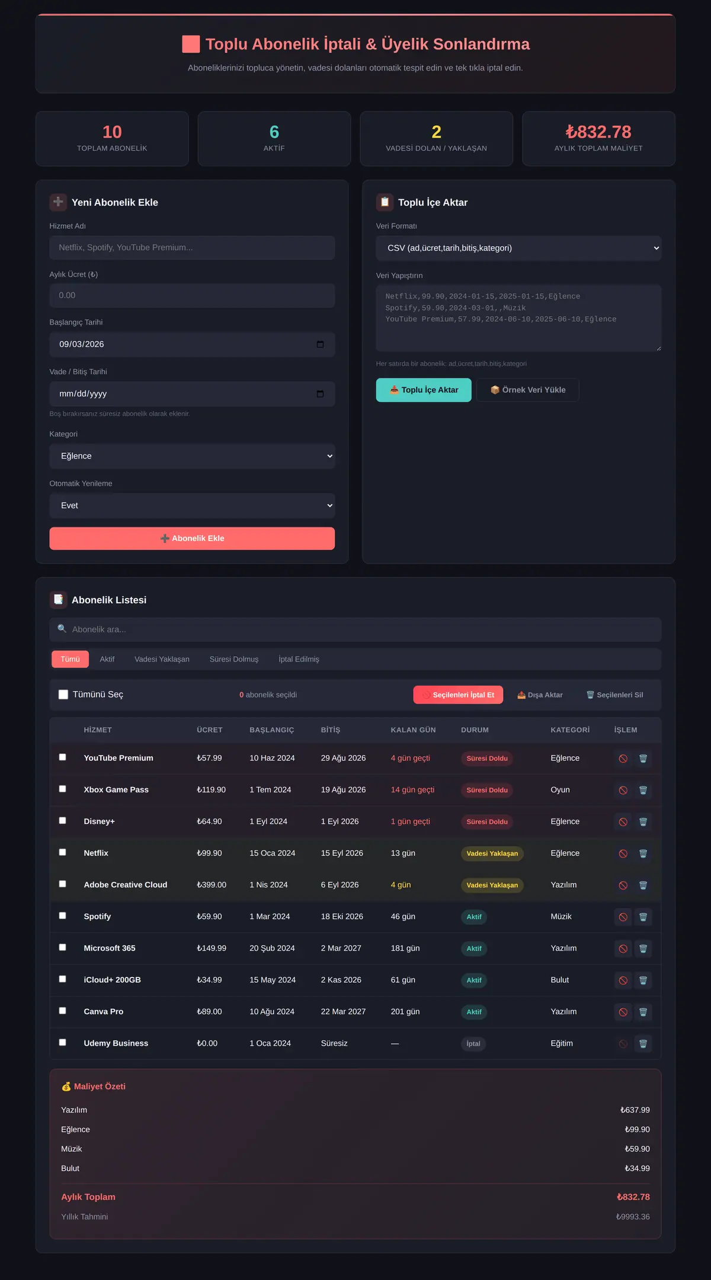Open calendar picker for Vade / Bitiş Tarihi
711x1280 pixels.
click(320, 394)
